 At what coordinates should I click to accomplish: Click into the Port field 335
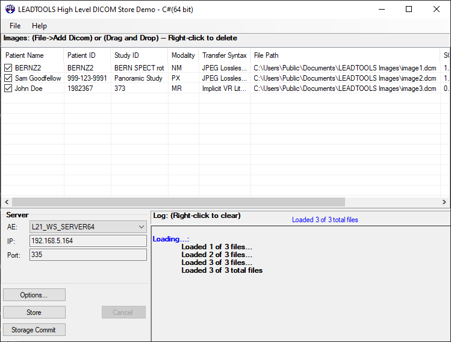tap(88, 255)
